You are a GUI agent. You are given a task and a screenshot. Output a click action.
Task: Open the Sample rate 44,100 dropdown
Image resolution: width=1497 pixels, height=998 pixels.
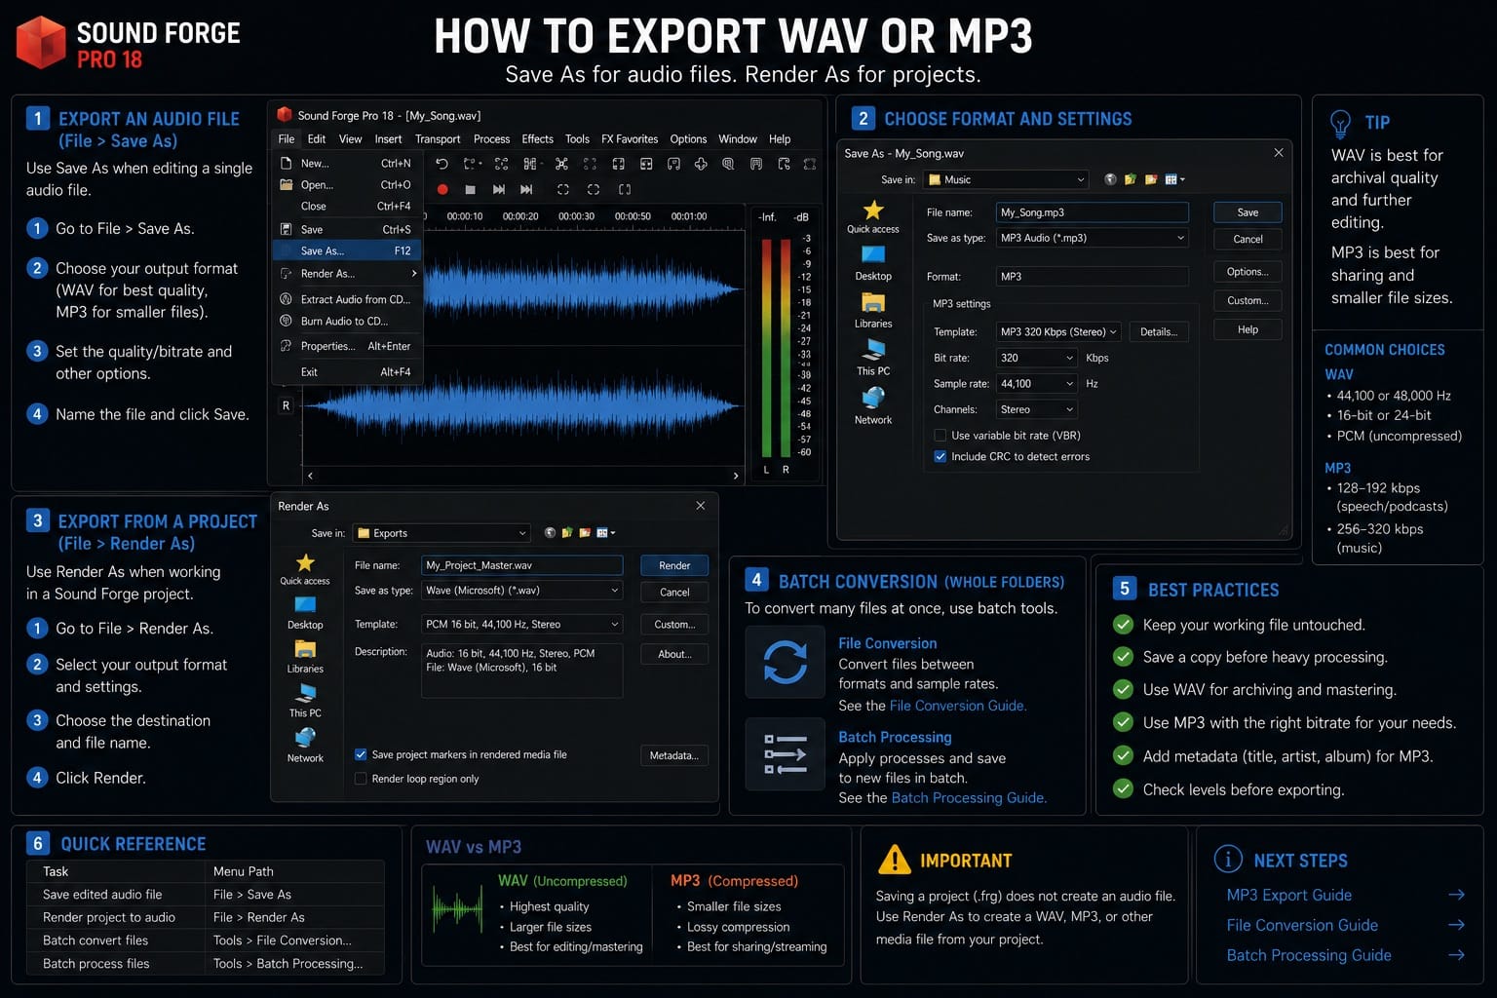click(x=1037, y=384)
